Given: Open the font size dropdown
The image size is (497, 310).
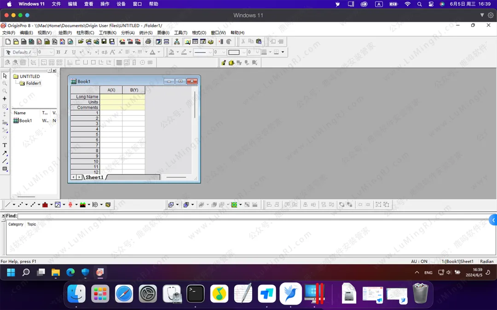Looking at the screenshot, I should click(x=51, y=52).
